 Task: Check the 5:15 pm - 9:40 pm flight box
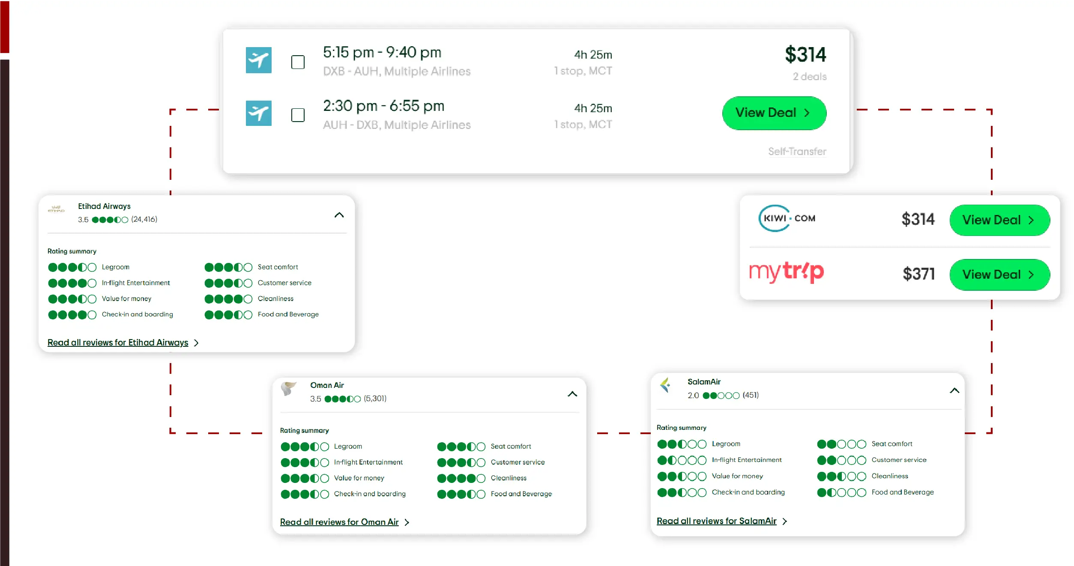pos(298,62)
